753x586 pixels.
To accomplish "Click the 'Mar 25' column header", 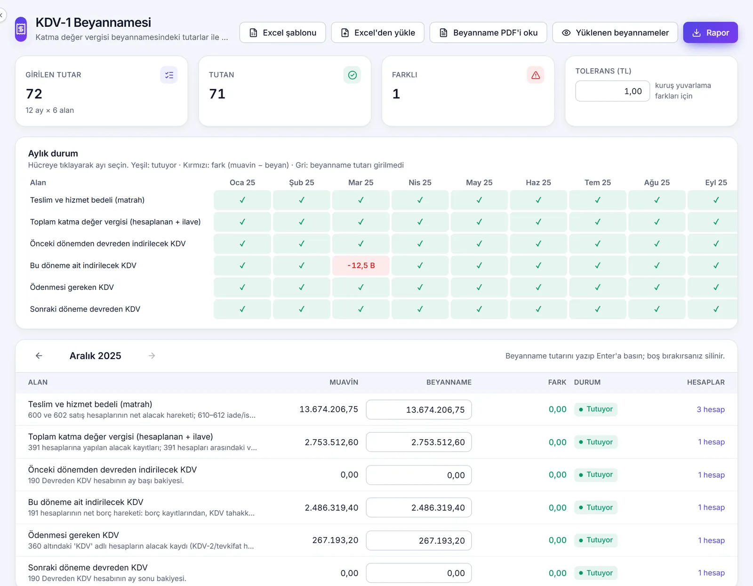I will point(361,183).
